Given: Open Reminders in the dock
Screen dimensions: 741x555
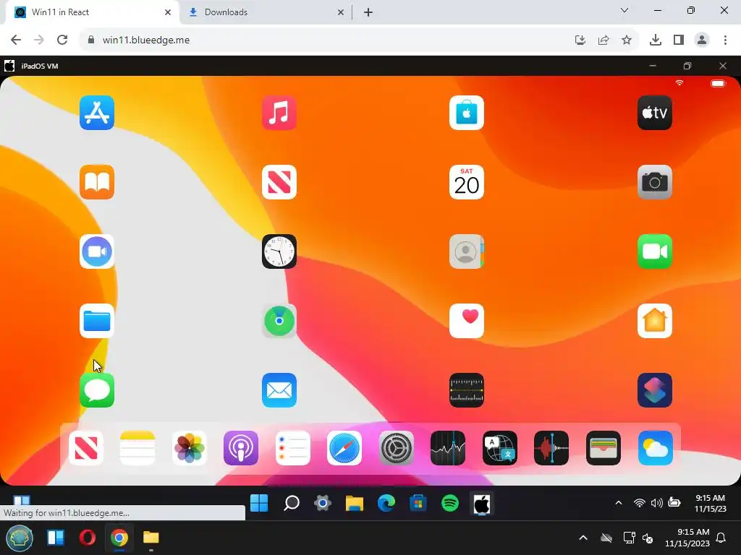Looking at the screenshot, I should [293, 448].
